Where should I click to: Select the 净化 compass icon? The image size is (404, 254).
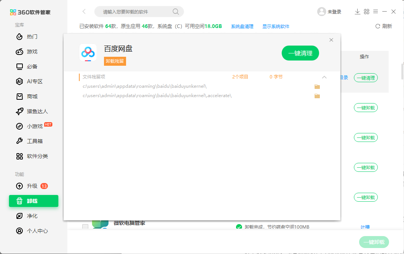pyautogui.click(x=19, y=216)
